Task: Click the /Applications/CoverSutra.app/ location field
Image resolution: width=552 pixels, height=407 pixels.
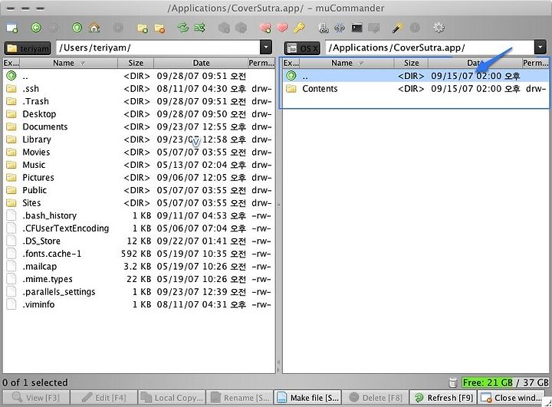Action: 429,48
